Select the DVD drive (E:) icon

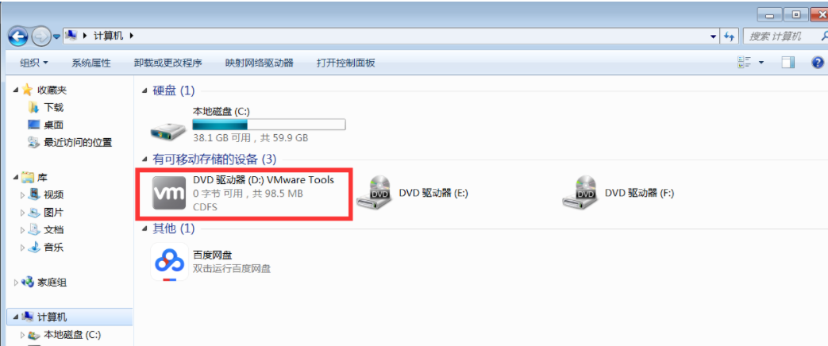(374, 194)
